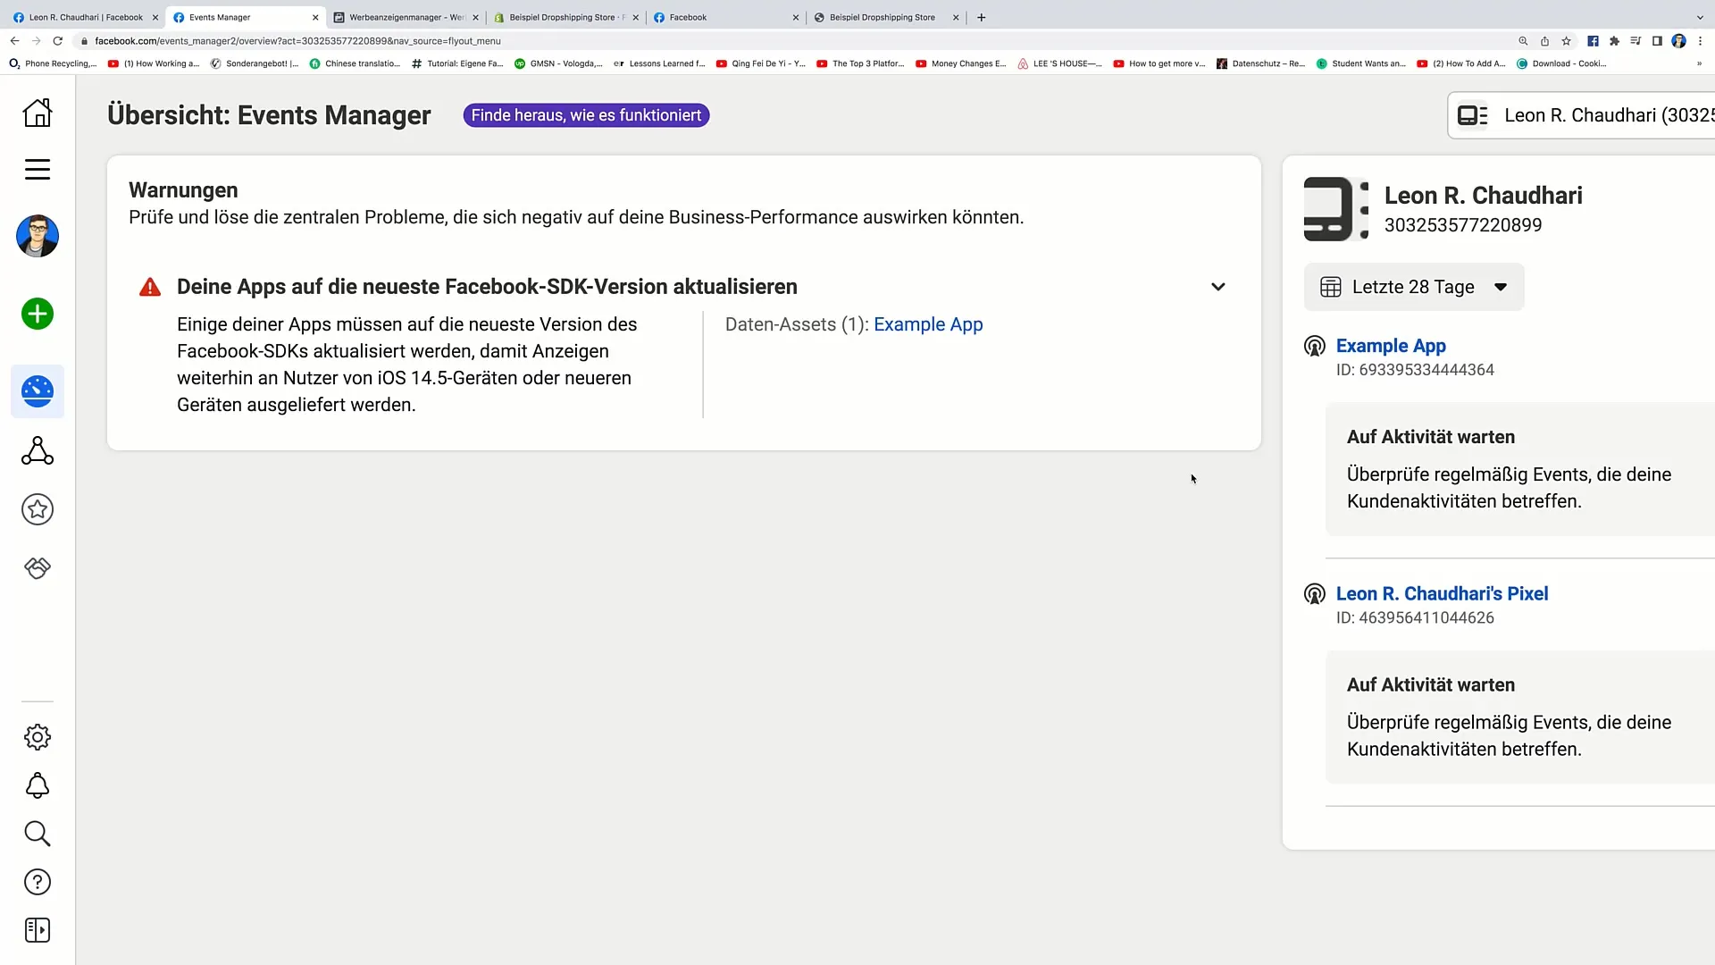Click the Example App link in Daten-Assets
This screenshot has height=965, width=1715.
point(927,324)
